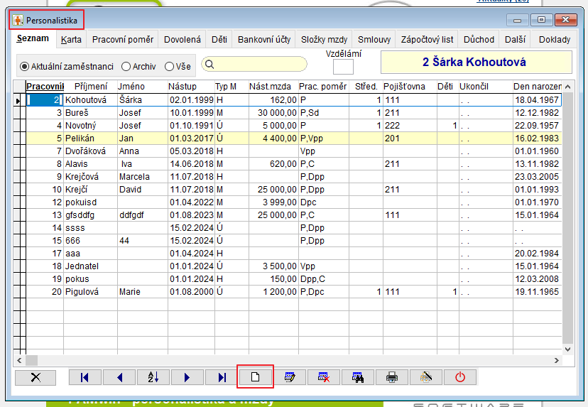588x407 pixels.
Task: Click start date 01.03.2017
Action: [191, 139]
